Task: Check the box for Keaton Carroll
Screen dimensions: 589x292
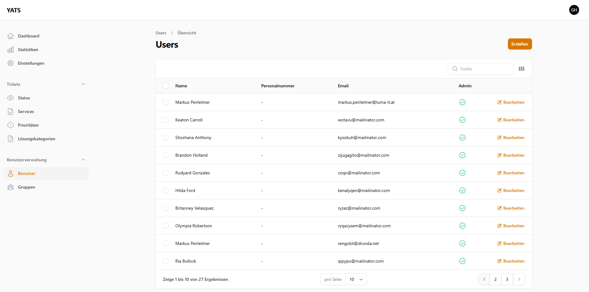Action: (x=166, y=120)
